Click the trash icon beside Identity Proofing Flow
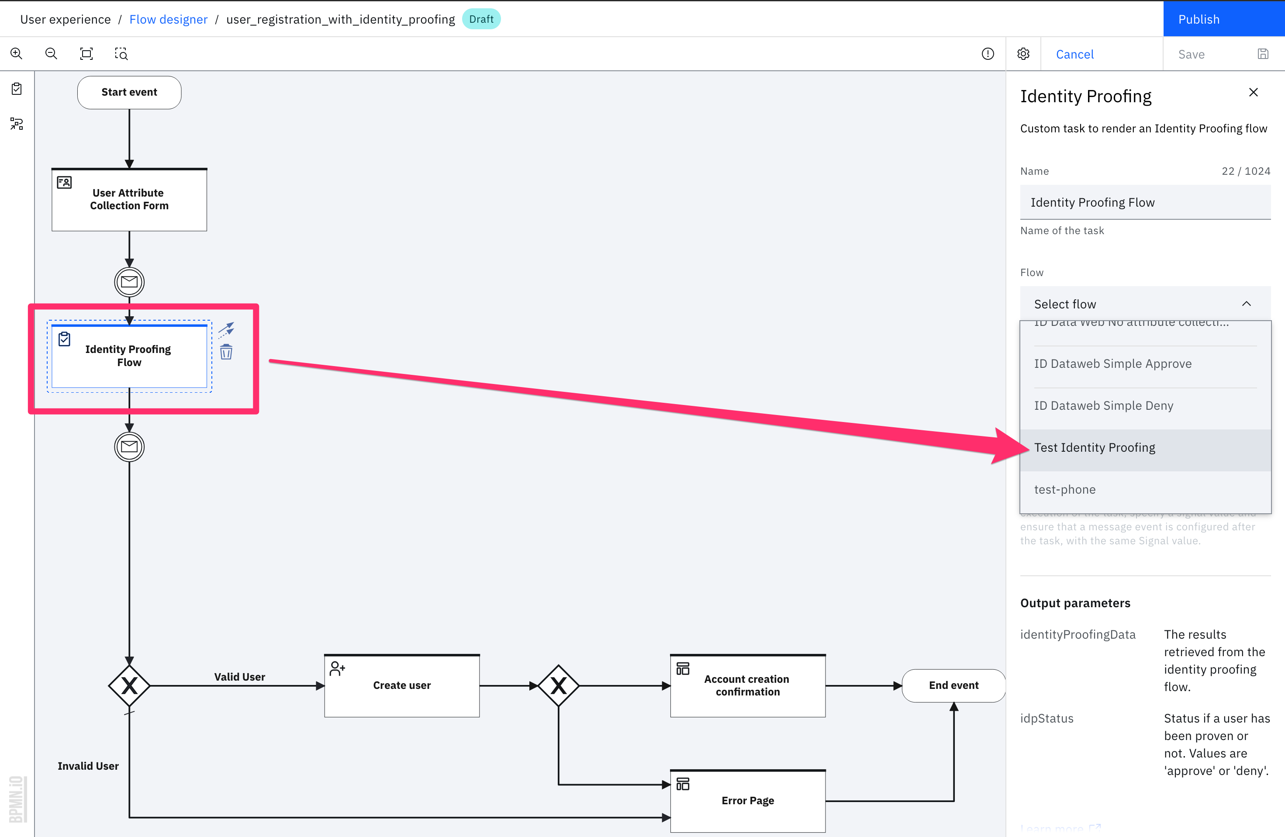The image size is (1285, 837). 226,353
